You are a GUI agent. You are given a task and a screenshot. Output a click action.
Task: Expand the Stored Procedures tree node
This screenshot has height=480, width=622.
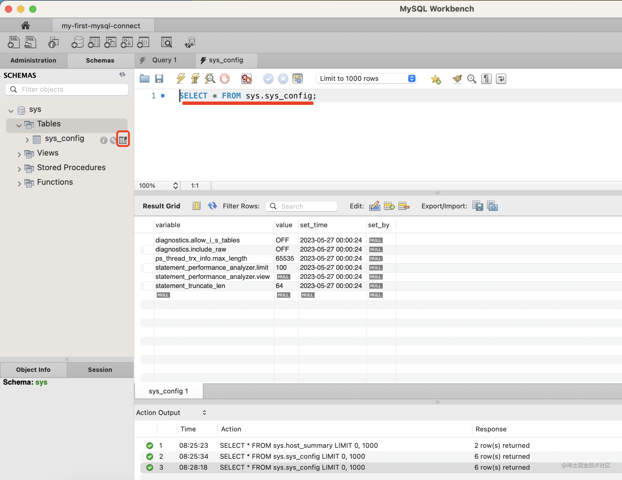tap(19, 169)
